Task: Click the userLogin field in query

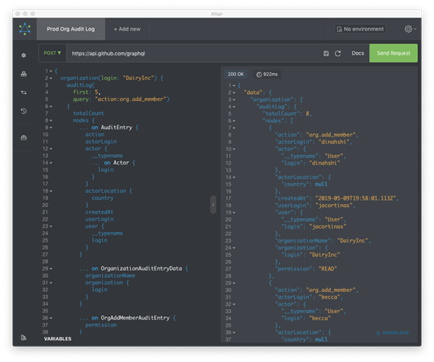Action: [99, 219]
